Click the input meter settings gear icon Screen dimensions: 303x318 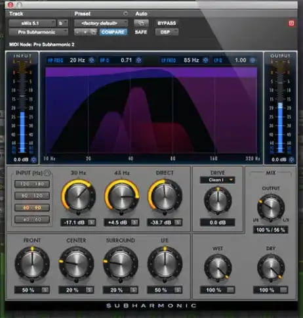33,160
